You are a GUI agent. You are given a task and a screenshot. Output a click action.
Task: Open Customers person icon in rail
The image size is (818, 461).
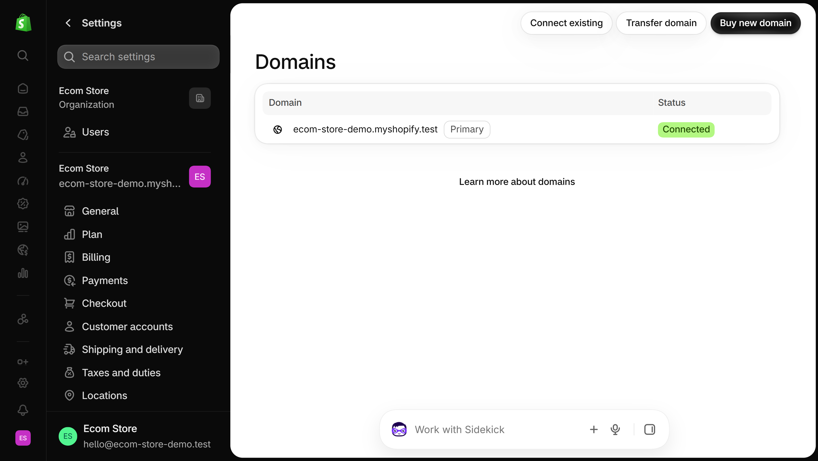click(x=23, y=158)
